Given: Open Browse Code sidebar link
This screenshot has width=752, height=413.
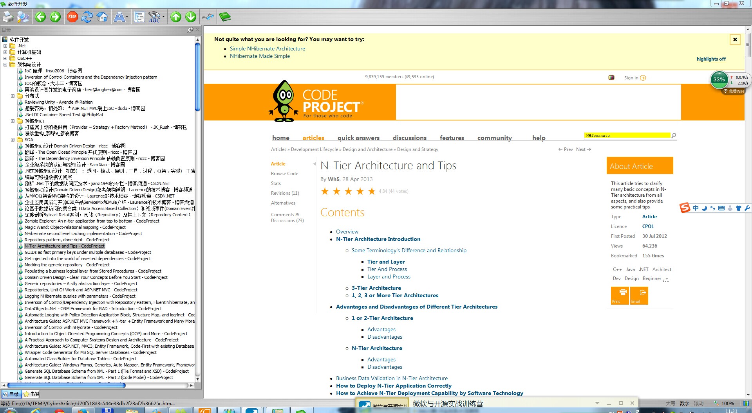Looking at the screenshot, I should pyautogui.click(x=284, y=174).
